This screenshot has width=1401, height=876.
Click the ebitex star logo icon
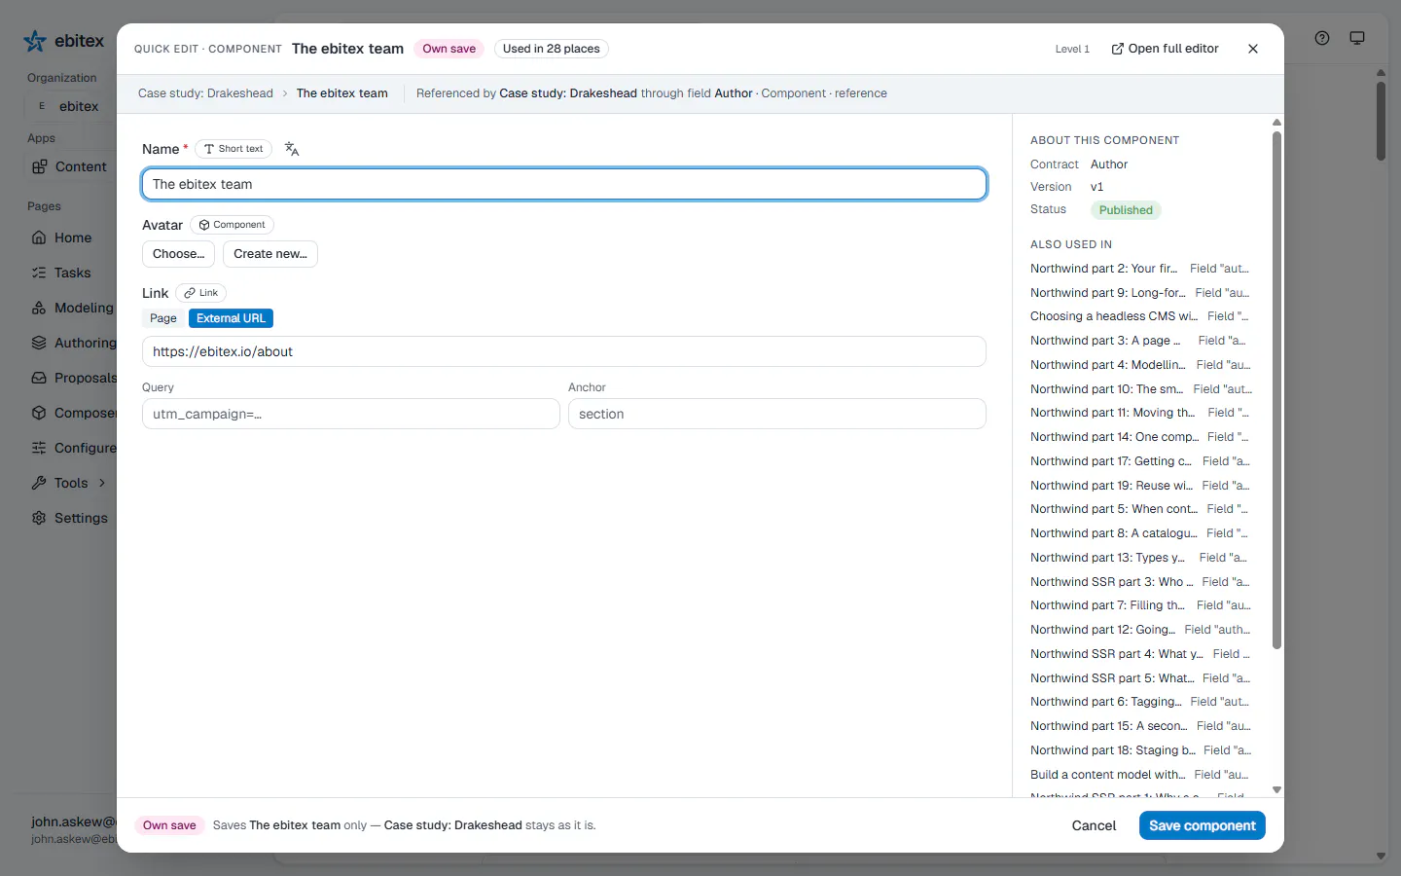tap(35, 41)
